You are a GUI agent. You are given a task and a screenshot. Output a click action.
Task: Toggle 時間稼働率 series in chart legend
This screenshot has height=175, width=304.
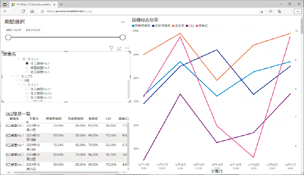pos(141,26)
